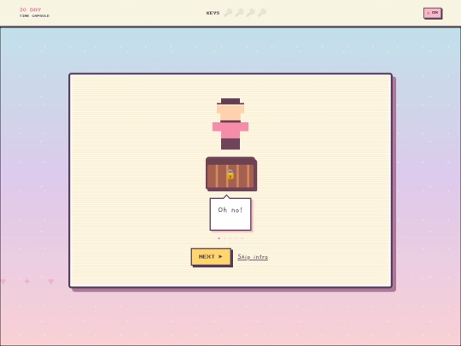Click the "Oh no!" speech bubble

click(230, 214)
